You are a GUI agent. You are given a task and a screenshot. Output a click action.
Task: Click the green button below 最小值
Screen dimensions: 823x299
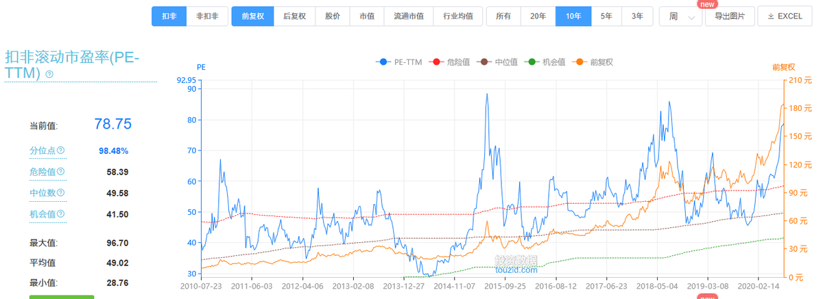(62, 297)
